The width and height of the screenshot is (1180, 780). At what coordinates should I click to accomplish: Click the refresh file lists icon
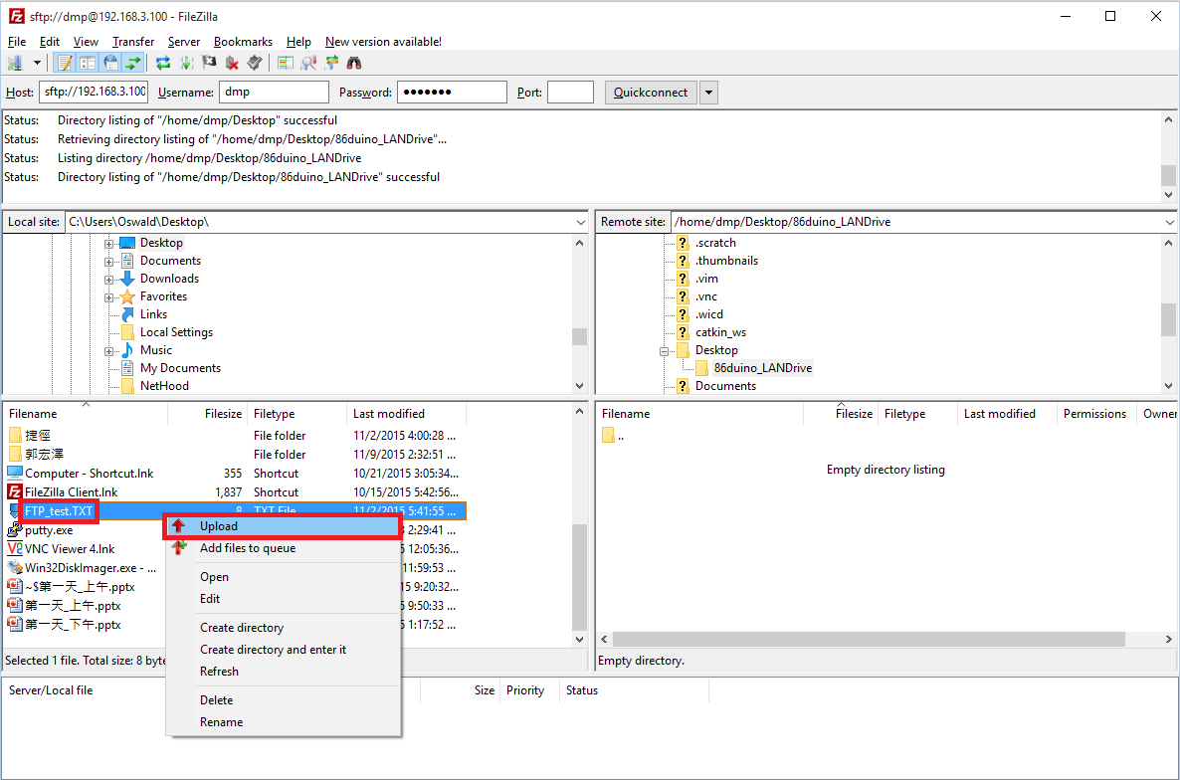162,64
